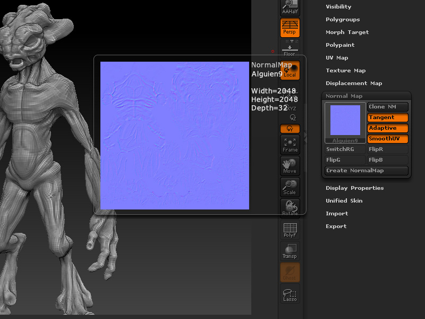Toggle the Local symmetry button
The image size is (425, 319).
[x=290, y=70]
